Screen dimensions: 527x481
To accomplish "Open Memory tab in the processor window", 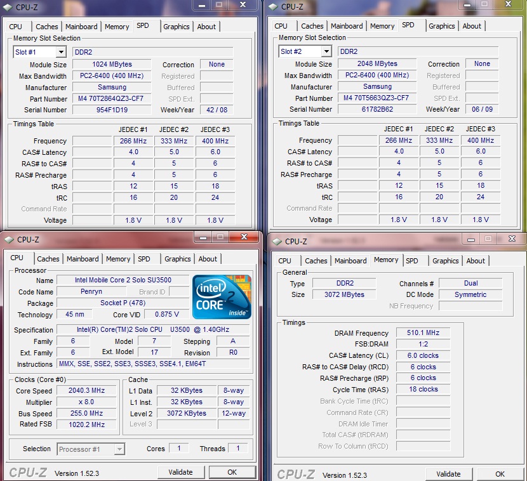I will [x=118, y=259].
